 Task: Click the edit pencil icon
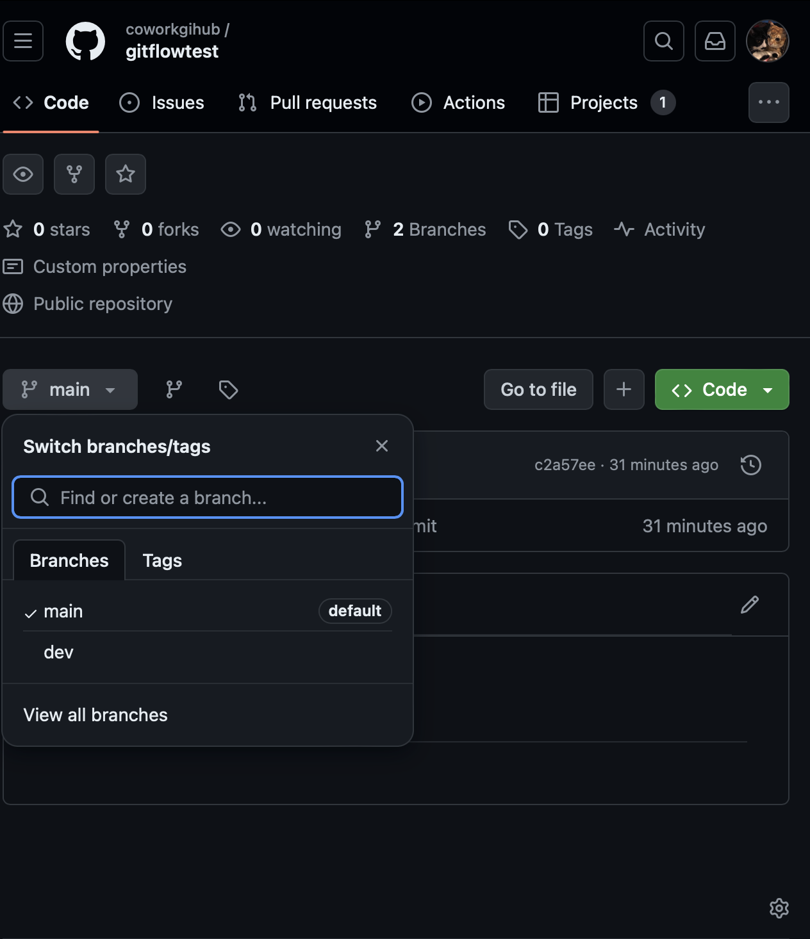point(750,605)
